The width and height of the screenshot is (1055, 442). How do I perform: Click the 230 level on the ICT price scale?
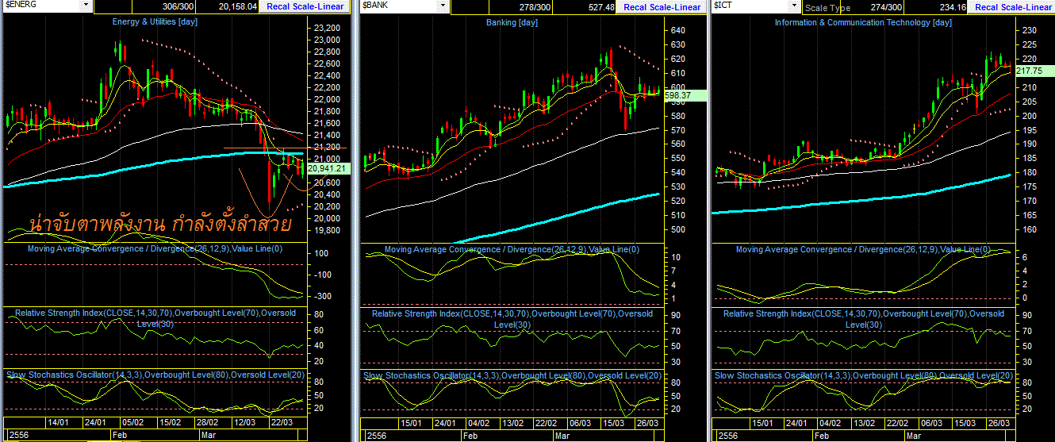pos(1029,30)
